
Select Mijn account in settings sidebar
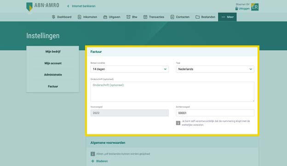pyautogui.click(x=53, y=63)
